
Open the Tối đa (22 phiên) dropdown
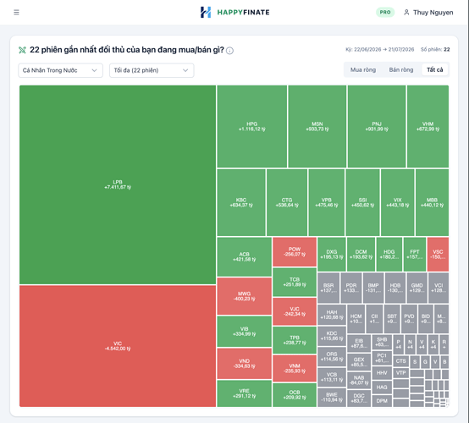tap(152, 70)
